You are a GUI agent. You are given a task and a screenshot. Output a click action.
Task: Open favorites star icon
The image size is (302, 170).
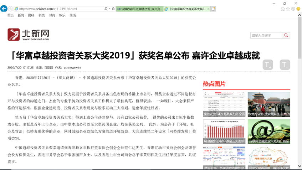point(288,9)
